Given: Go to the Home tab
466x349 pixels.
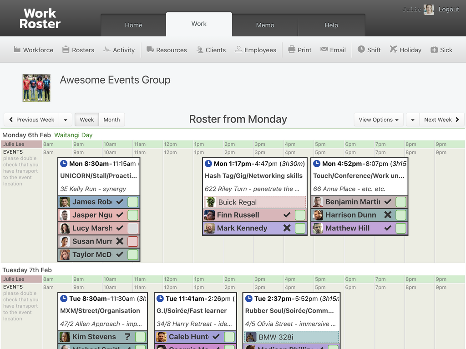Looking at the screenshot, I should point(133,25).
